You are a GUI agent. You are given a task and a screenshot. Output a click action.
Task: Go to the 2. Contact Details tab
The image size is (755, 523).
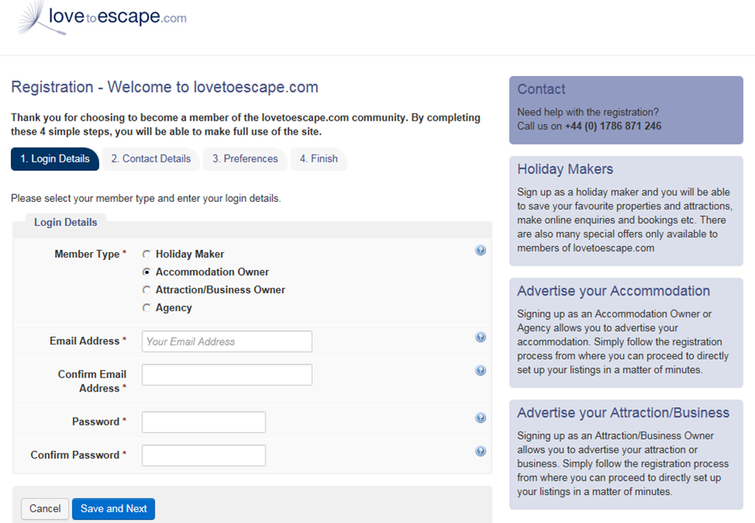click(151, 159)
